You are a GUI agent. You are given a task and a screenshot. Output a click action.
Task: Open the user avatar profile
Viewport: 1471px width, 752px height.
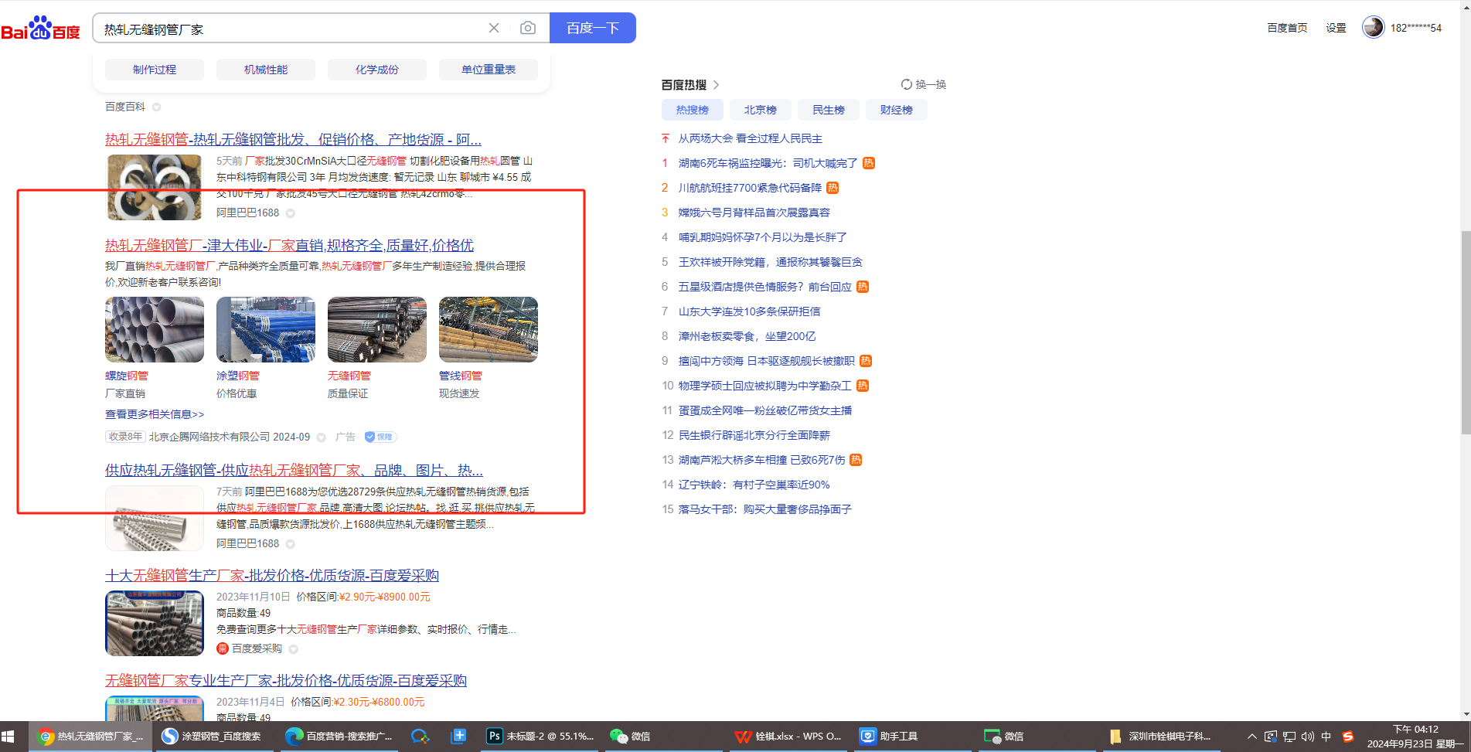tap(1373, 28)
